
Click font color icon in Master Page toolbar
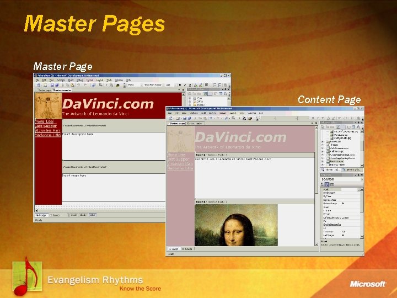click(x=195, y=85)
